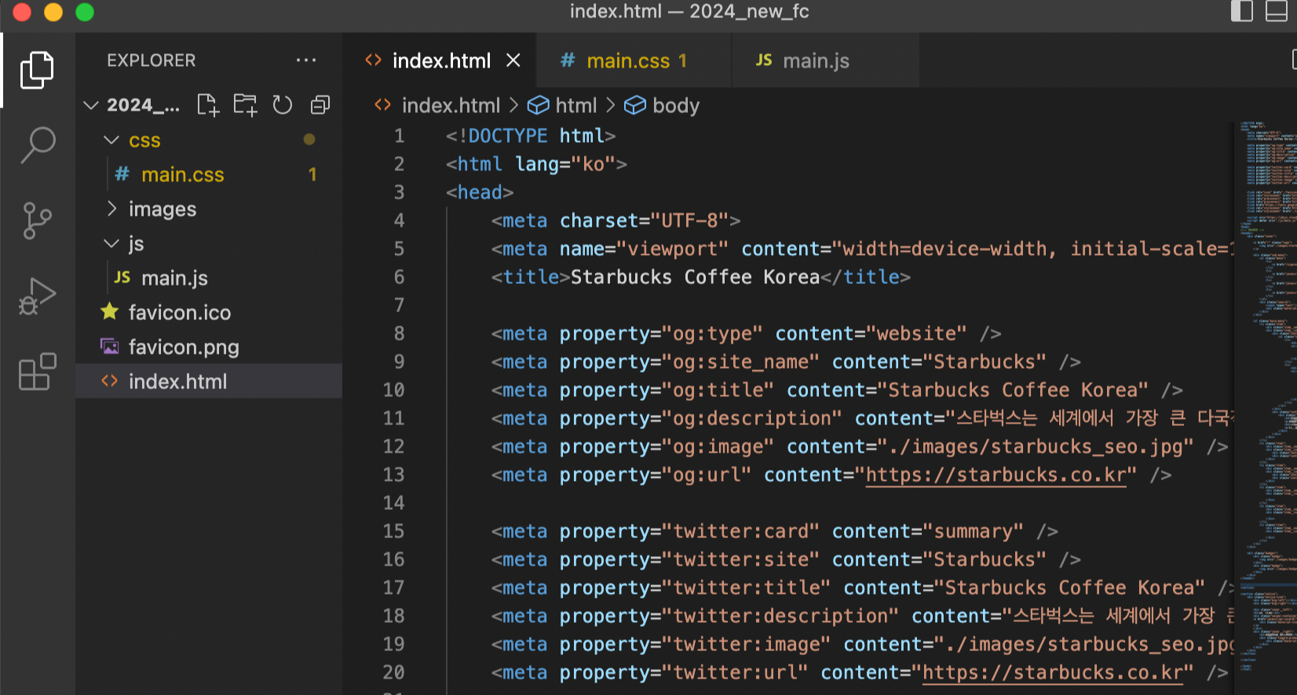Open main.js in the file tree
This screenshot has height=695, width=1297.
209,278
